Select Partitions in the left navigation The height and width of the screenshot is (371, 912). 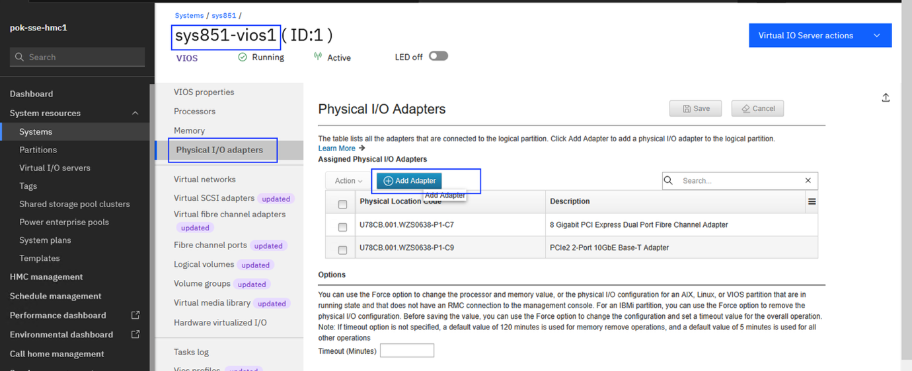coord(38,150)
